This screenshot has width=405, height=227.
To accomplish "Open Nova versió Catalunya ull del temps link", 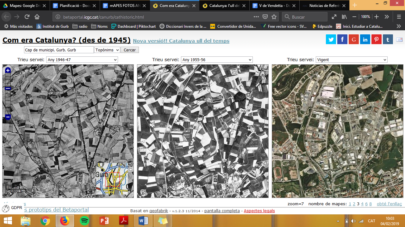I will tap(181, 41).
